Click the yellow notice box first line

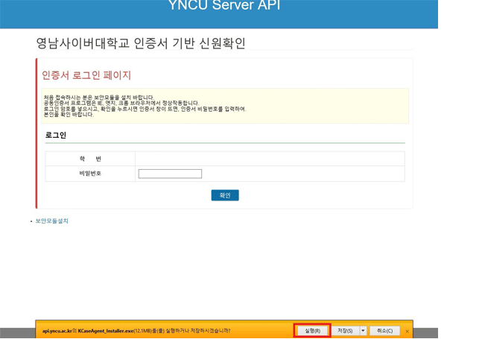coord(98,98)
